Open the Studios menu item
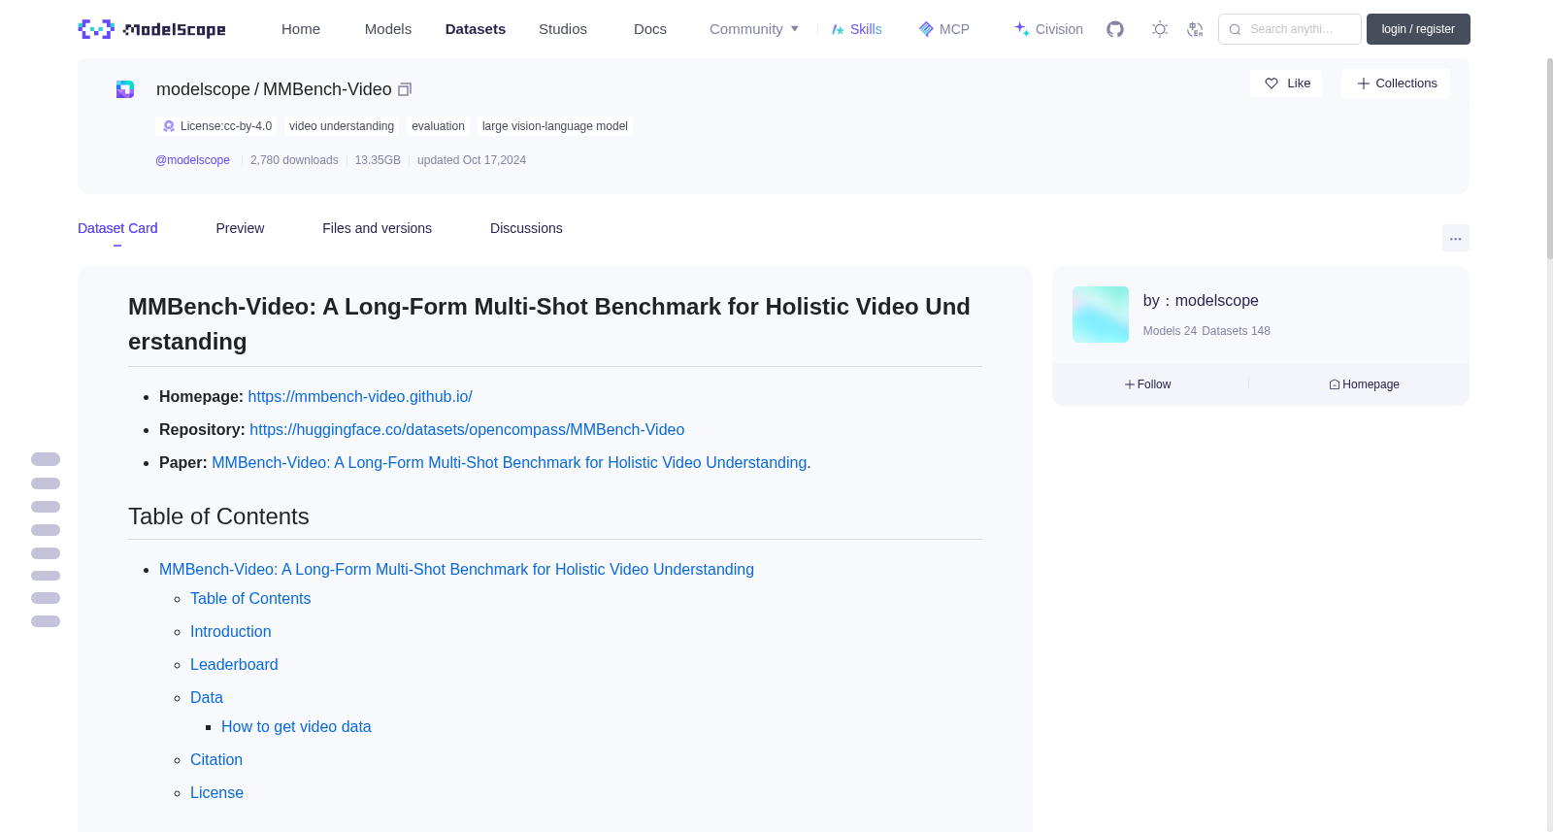The image size is (1553, 832). (x=563, y=29)
